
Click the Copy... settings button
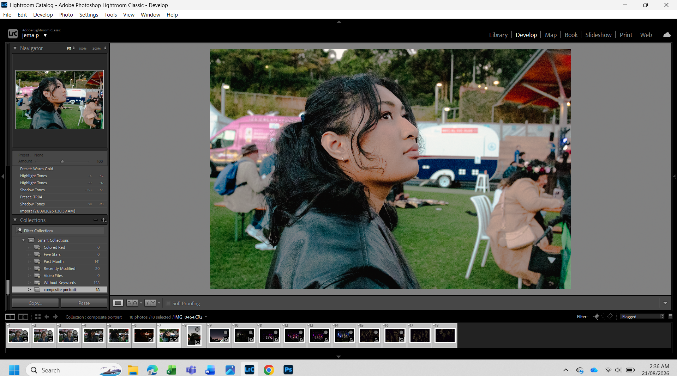[35, 303]
